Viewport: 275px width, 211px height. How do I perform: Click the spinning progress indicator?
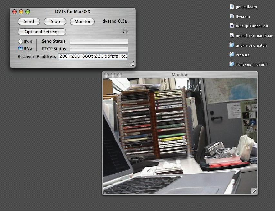125,32
